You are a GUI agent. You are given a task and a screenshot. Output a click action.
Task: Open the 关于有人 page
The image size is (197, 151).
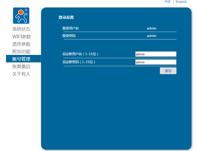click(21, 74)
